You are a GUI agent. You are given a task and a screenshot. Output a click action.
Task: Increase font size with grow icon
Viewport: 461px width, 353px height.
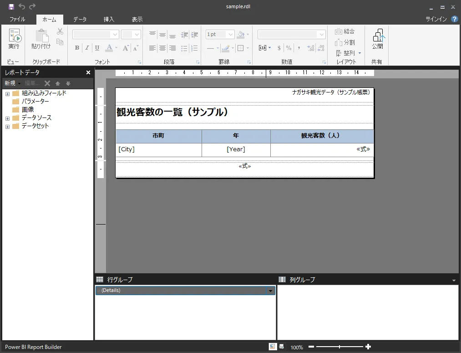click(x=126, y=48)
